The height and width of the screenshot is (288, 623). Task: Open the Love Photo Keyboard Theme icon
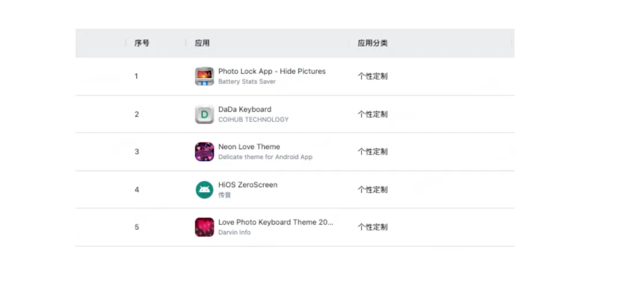click(204, 227)
